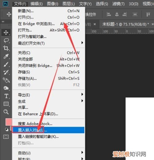Select the Paint Bucket tool
The image size is (154, 160).
click(6, 80)
